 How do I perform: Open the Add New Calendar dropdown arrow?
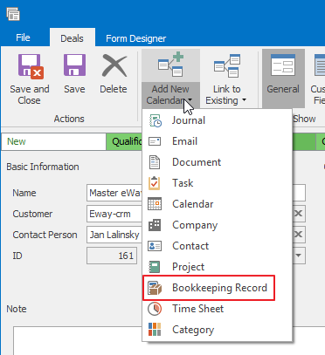(190, 100)
